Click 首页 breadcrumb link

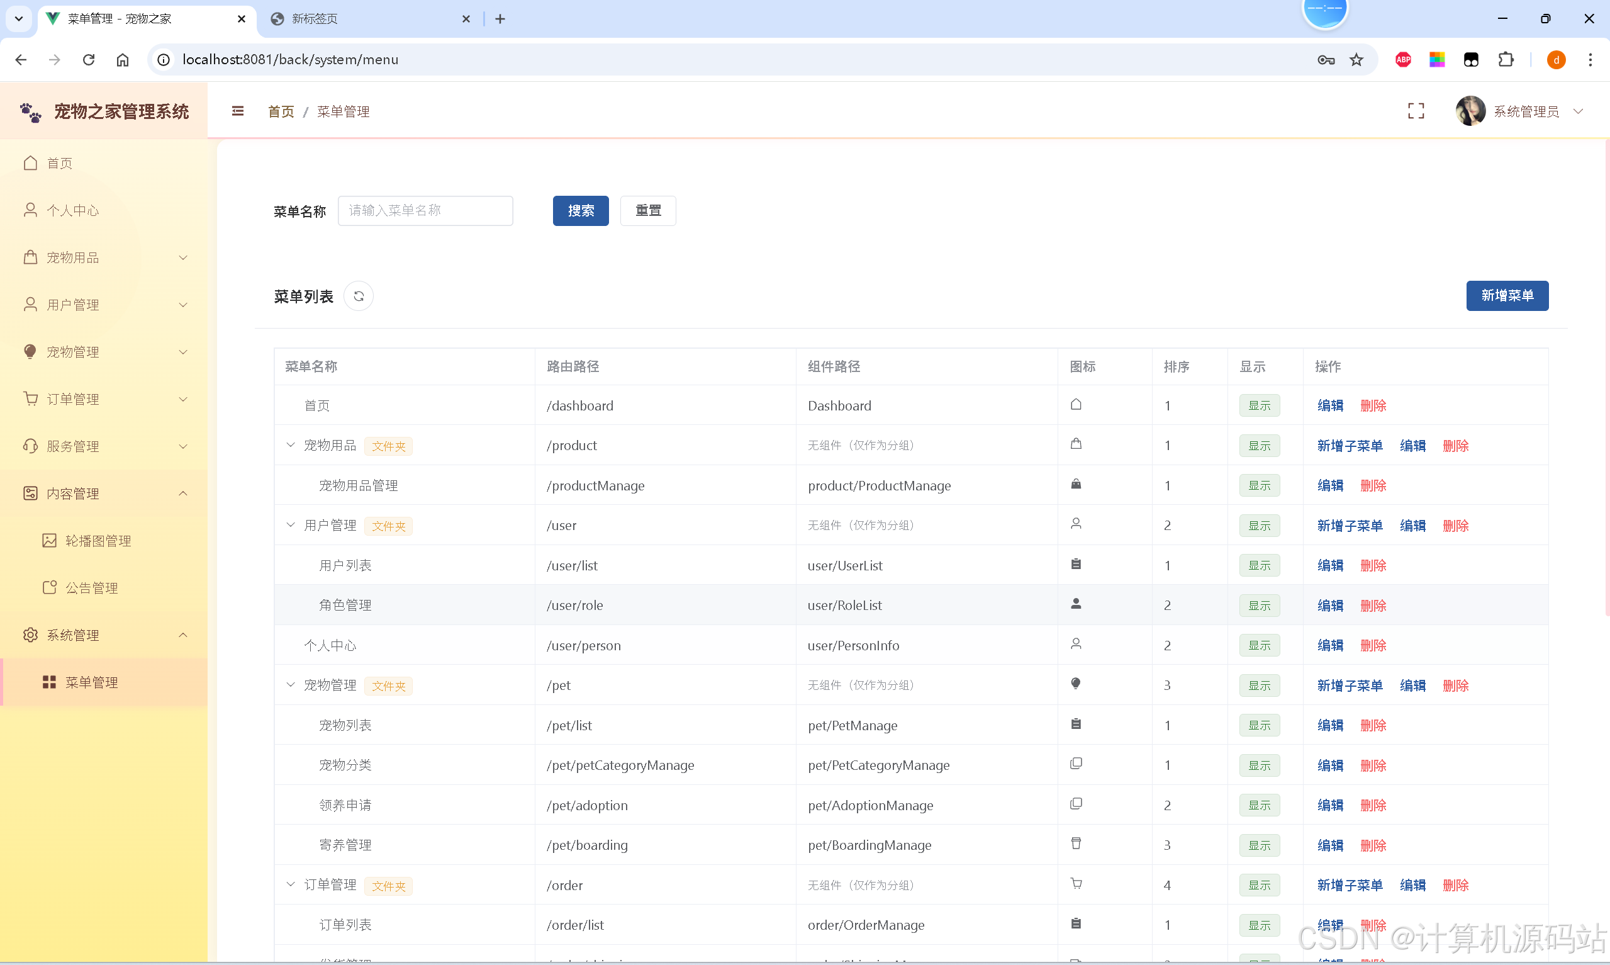(x=281, y=112)
